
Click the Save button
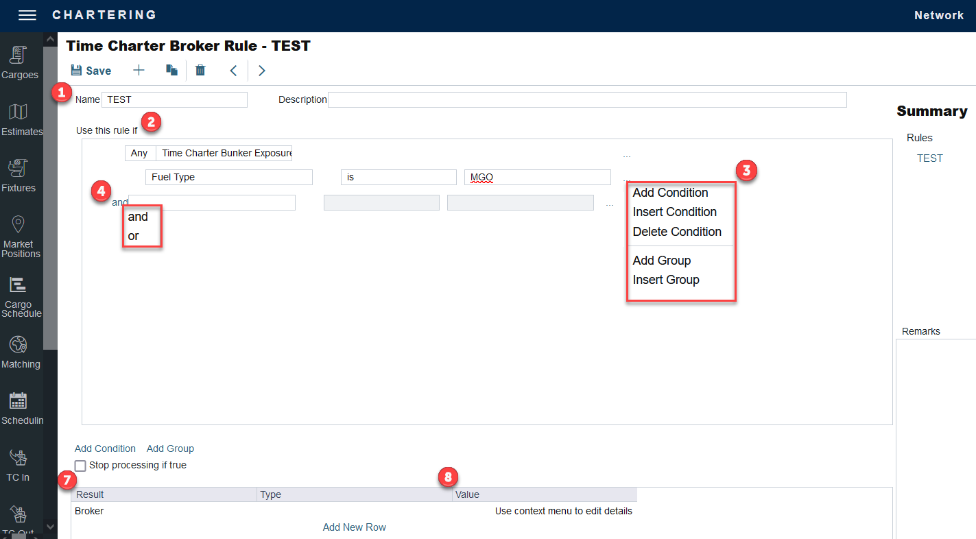(91, 71)
